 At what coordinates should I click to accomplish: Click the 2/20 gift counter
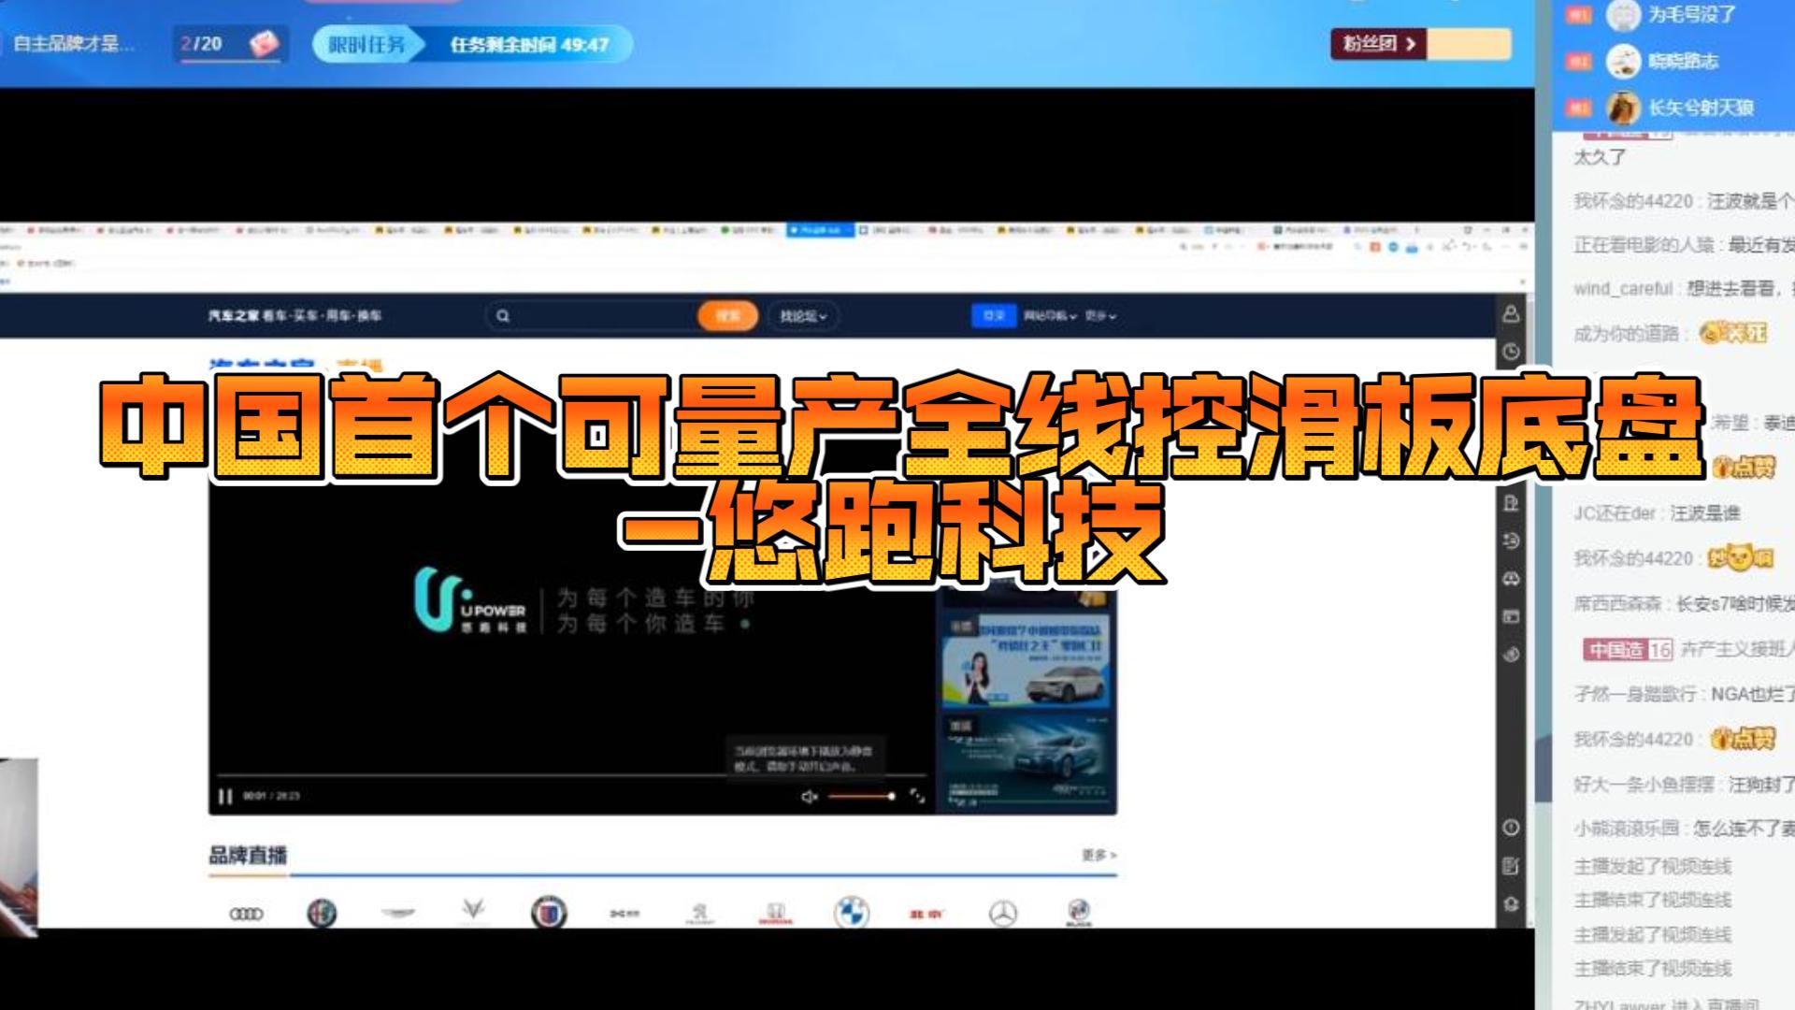point(231,44)
